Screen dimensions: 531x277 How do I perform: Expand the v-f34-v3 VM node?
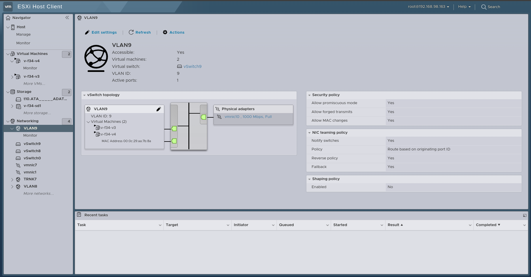click(12, 77)
